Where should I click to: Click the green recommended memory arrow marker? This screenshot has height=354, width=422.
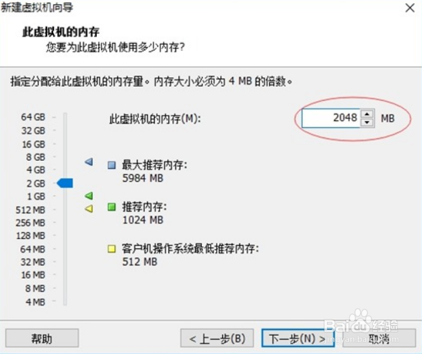click(89, 195)
